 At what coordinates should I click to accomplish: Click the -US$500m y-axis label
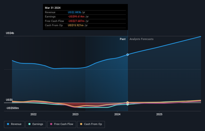click(x=12, y=108)
